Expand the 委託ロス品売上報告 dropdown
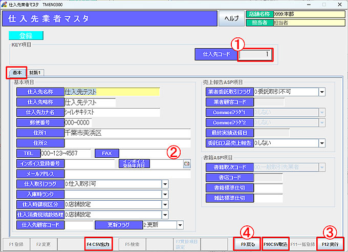The width and height of the screenshot is (348, 252). pyautogui.click(x=322, y=143)
